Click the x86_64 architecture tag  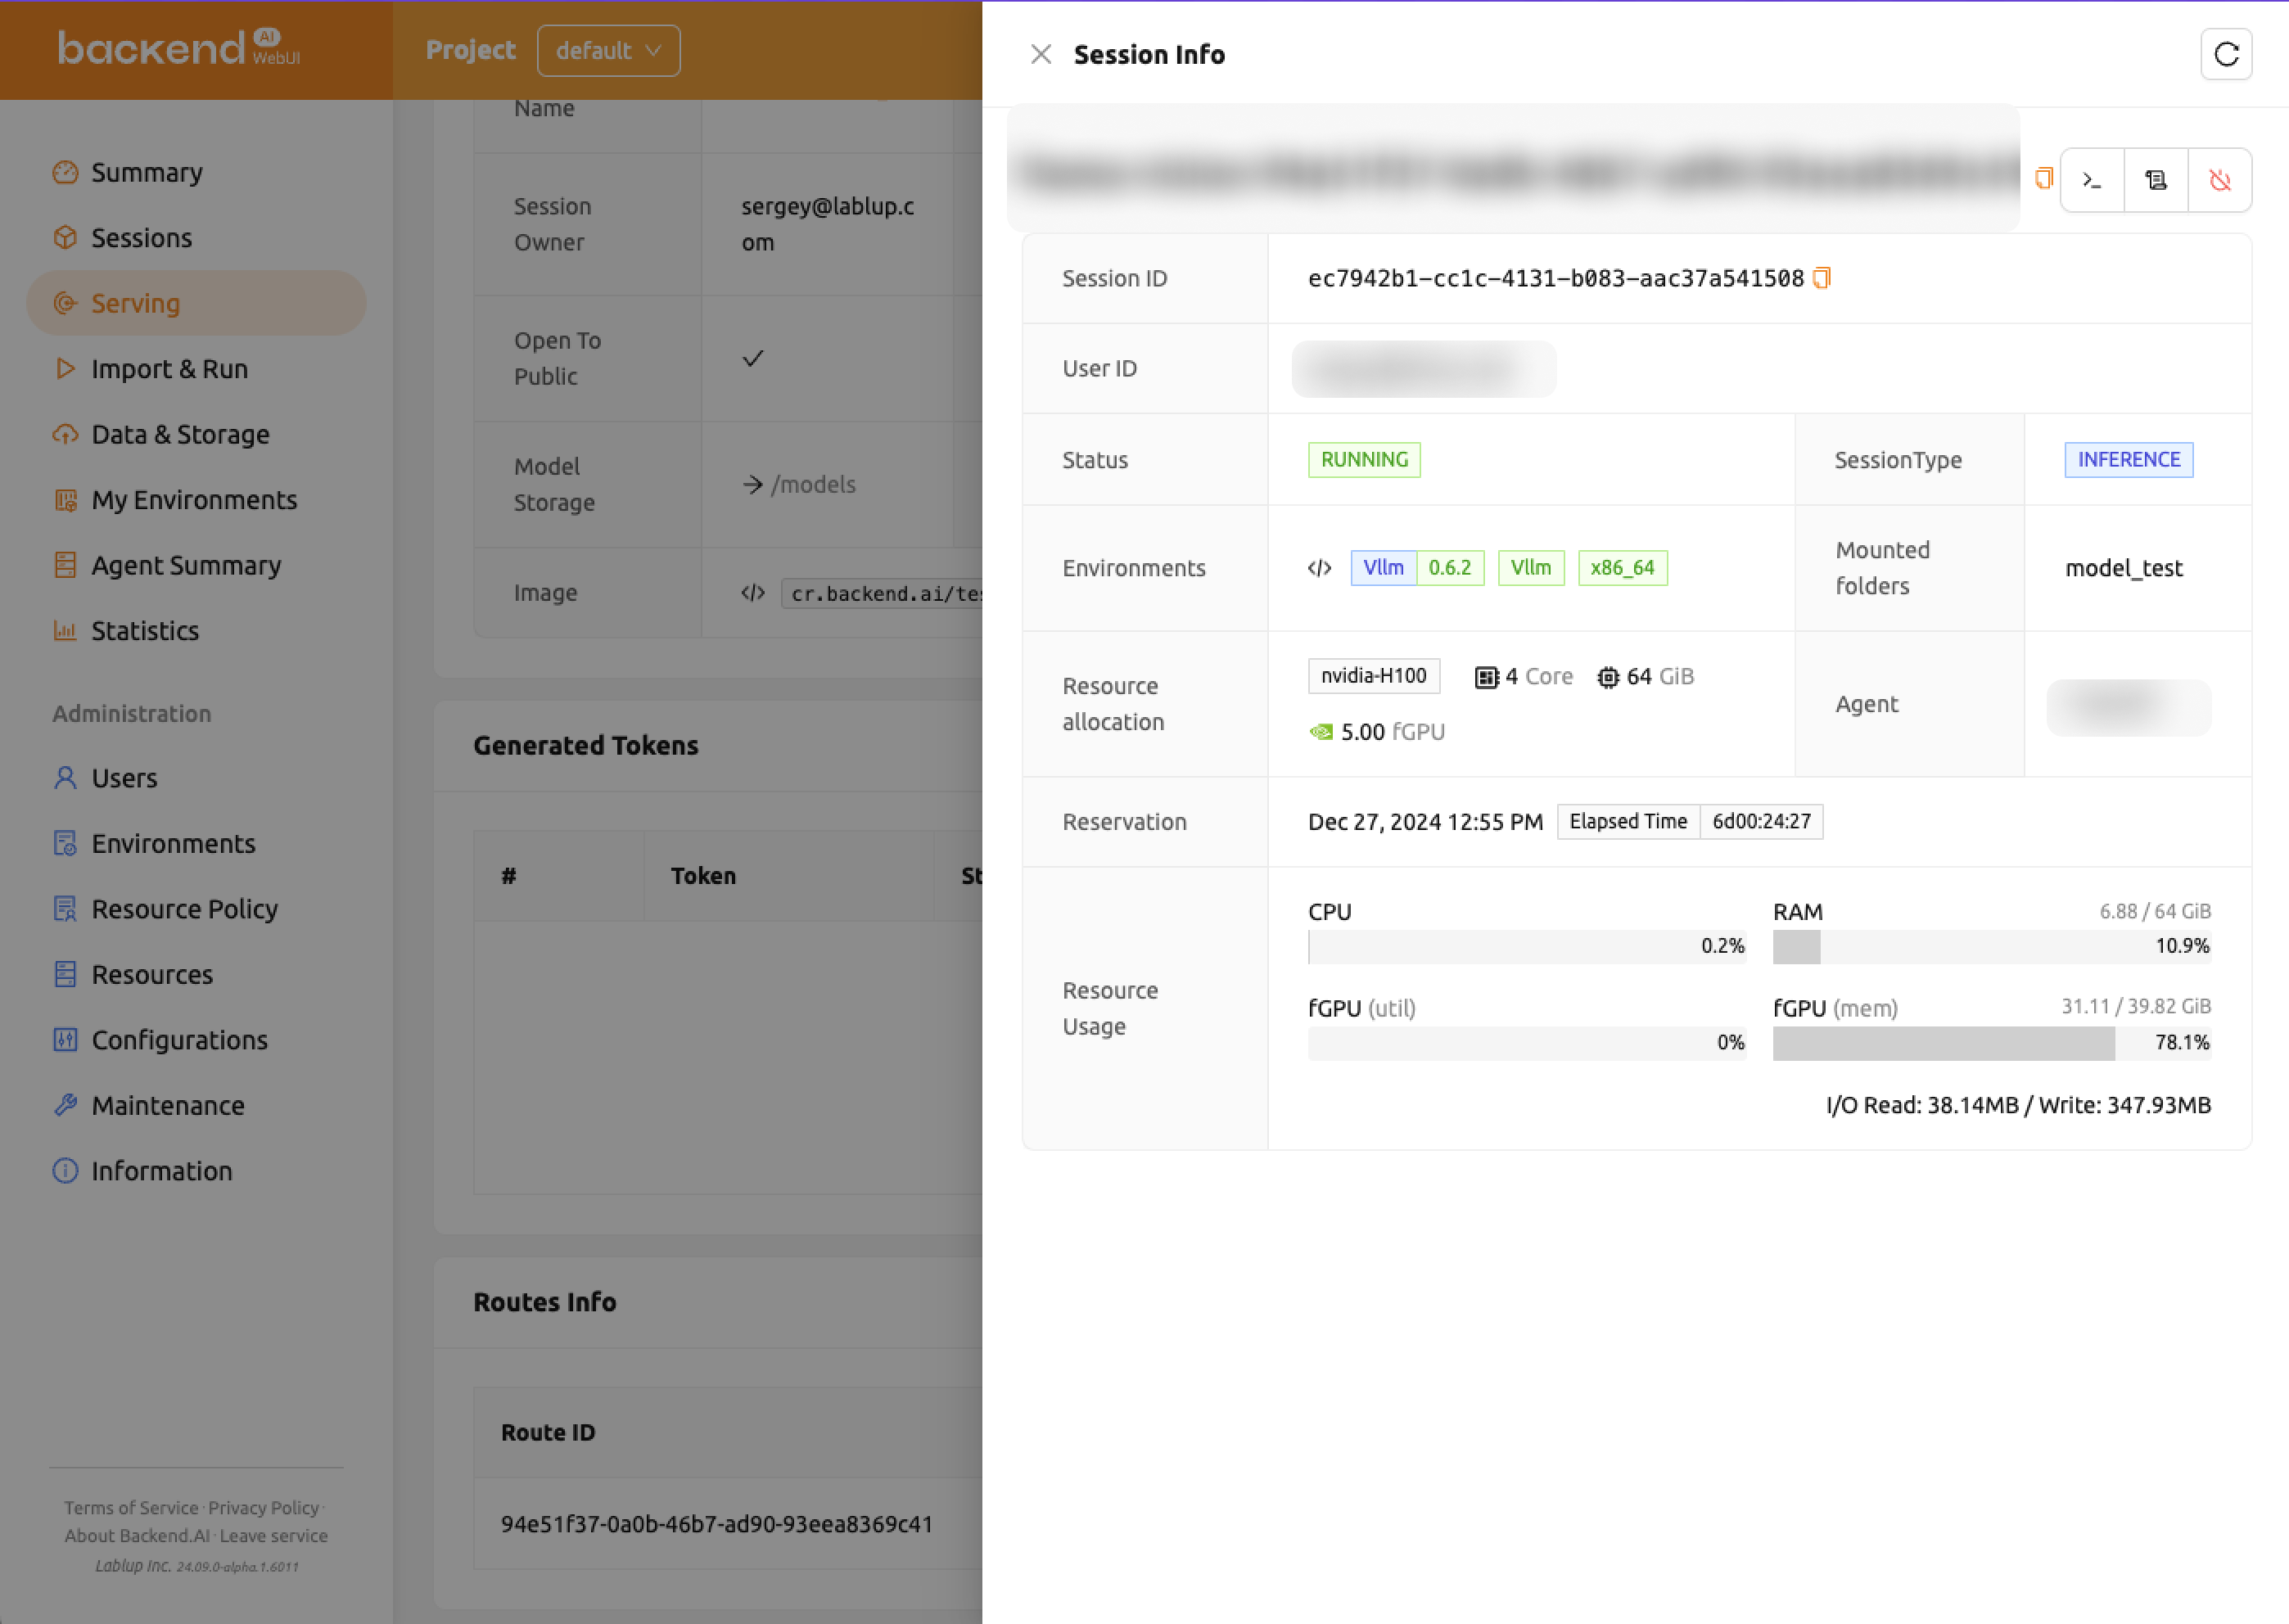click(x=1622, y=568)
